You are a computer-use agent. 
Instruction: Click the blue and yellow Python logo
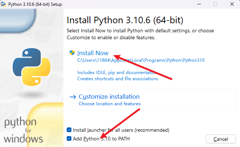pos(32,67)
